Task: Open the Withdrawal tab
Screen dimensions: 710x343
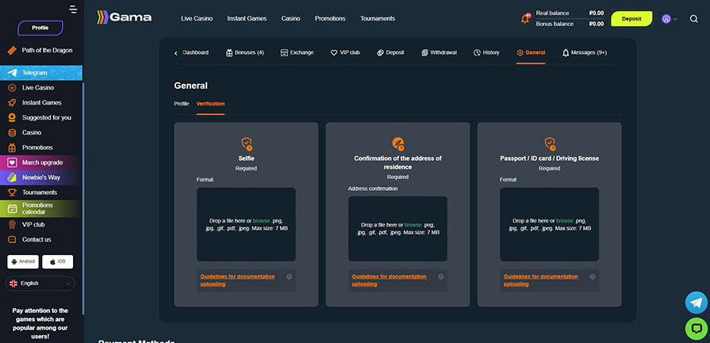Action: (x=444, y=52)
